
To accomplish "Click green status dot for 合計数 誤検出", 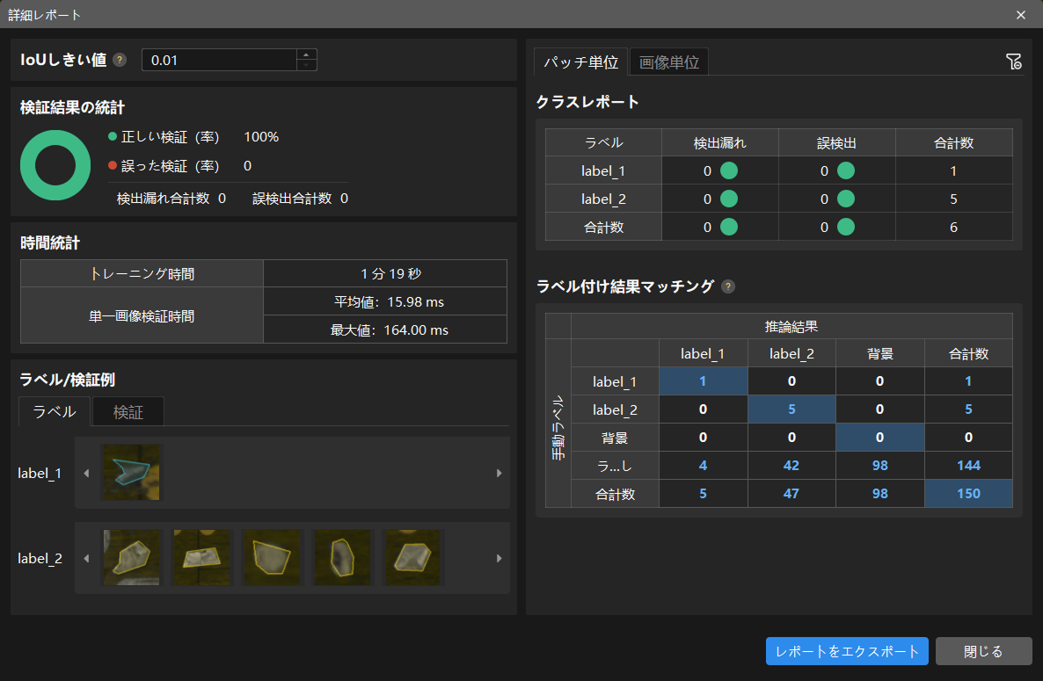I will coord(846,227).
